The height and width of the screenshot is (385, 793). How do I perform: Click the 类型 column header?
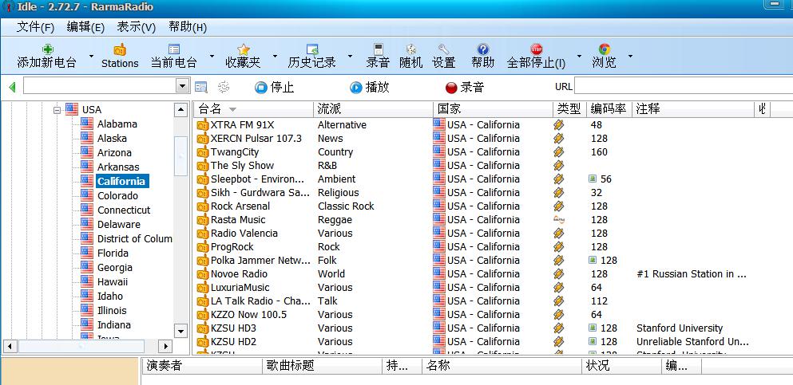click(569, 109)
